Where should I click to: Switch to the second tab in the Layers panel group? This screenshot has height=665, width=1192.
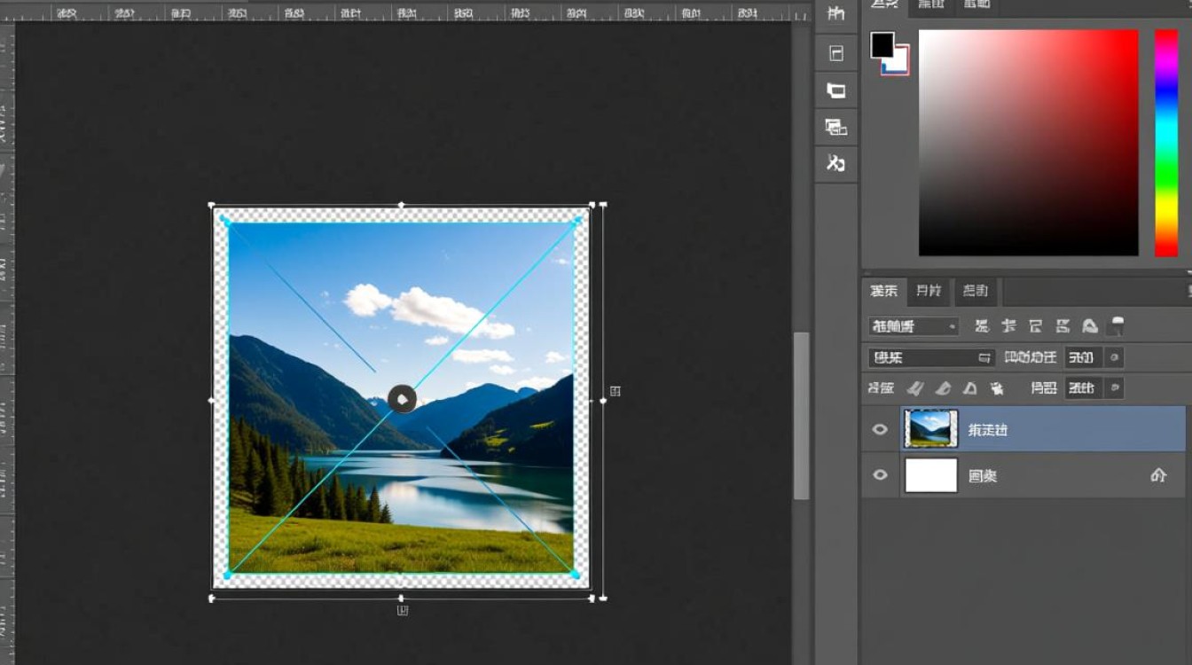pos(929,291)
